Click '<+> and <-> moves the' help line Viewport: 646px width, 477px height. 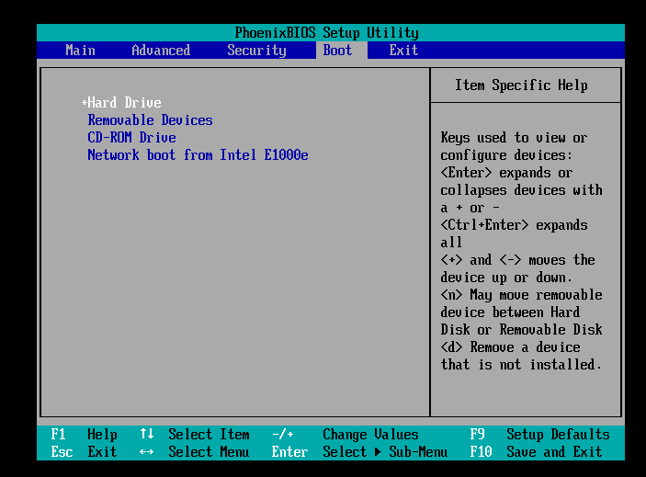click(517, 259)
